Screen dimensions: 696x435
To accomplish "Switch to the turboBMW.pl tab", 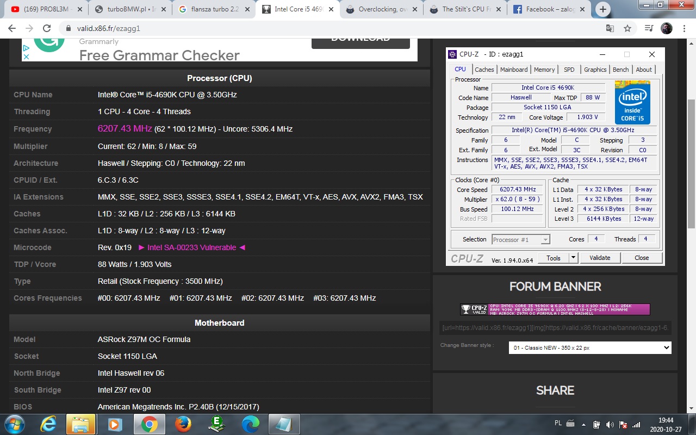I will (x=128, y=9).
